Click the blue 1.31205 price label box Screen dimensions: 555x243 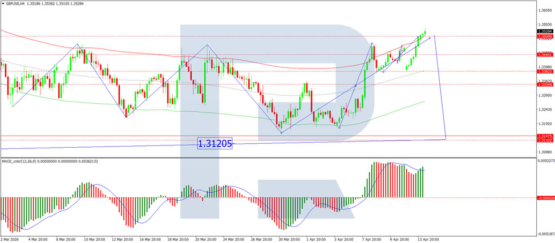coord(214,144)
